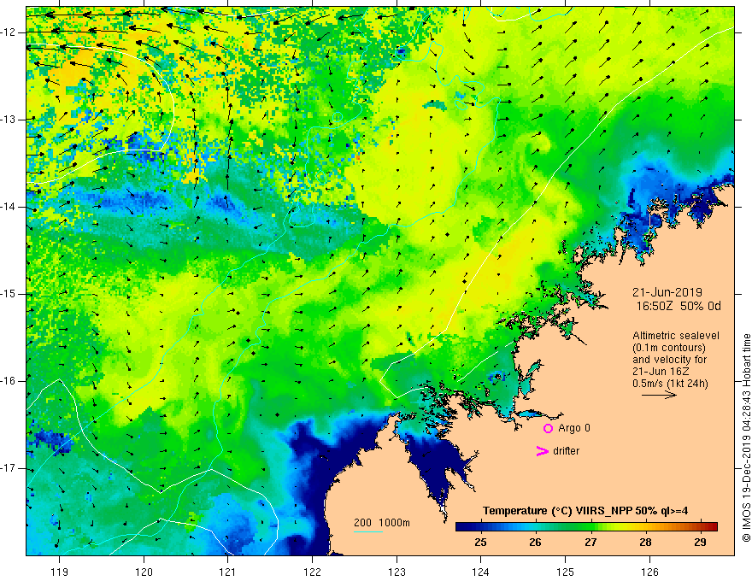Click the longitude 122 axis label
The width and height of the screenshot is (752, 581).
pyautogui.click(x=312, y=572)
